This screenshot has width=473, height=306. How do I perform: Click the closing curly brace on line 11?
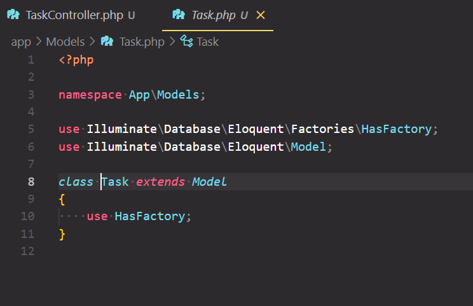pyautogui.click(x=62, y=233)
